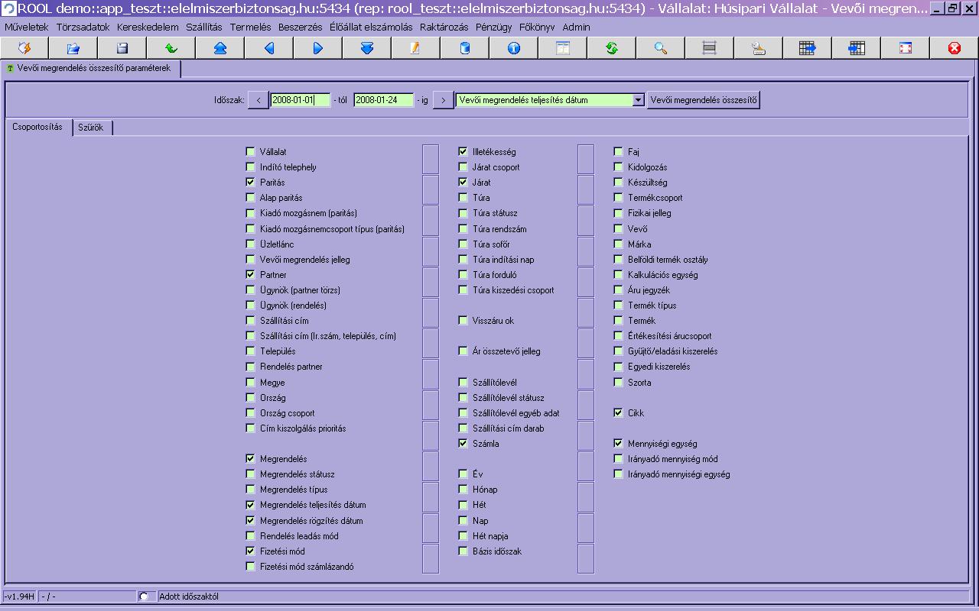Click the red X toolbar icon
The image size is (979, 611).
[954, 48]
